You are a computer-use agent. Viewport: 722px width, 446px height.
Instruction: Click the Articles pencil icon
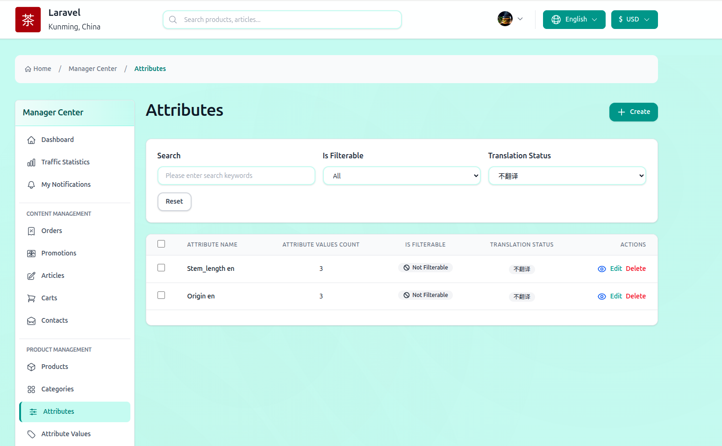coord(31,276)
